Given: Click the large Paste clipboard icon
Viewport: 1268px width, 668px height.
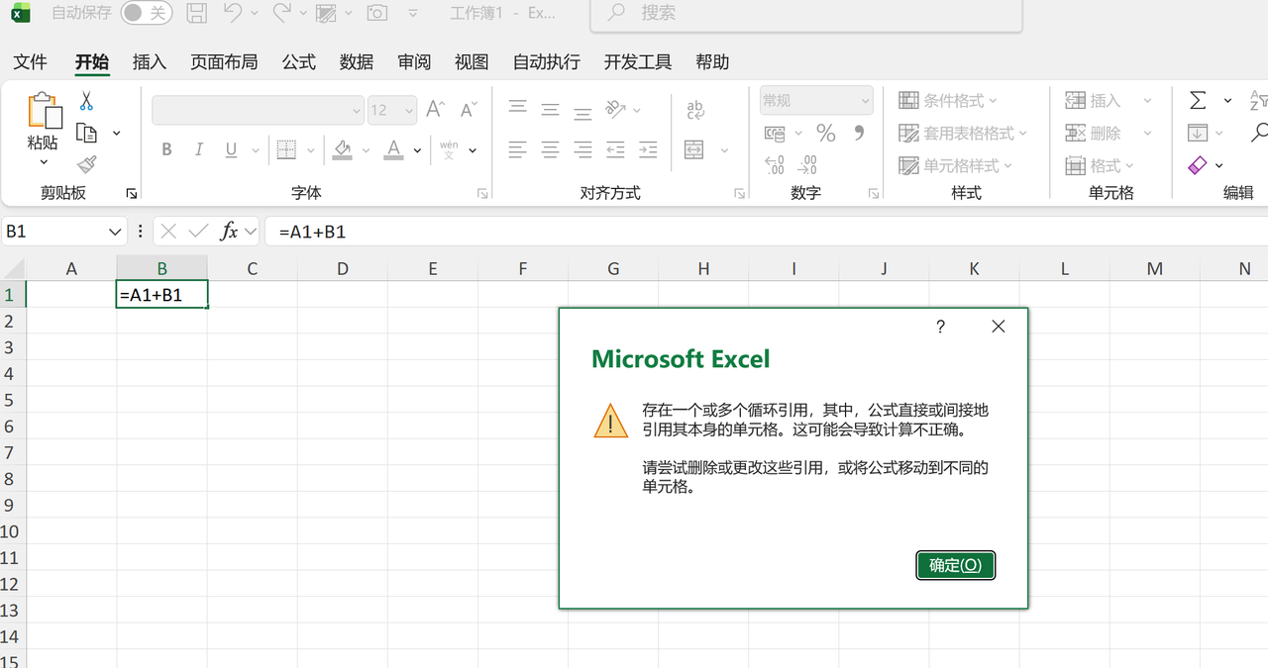Looking at the screenshot, I should pos(44,111).
